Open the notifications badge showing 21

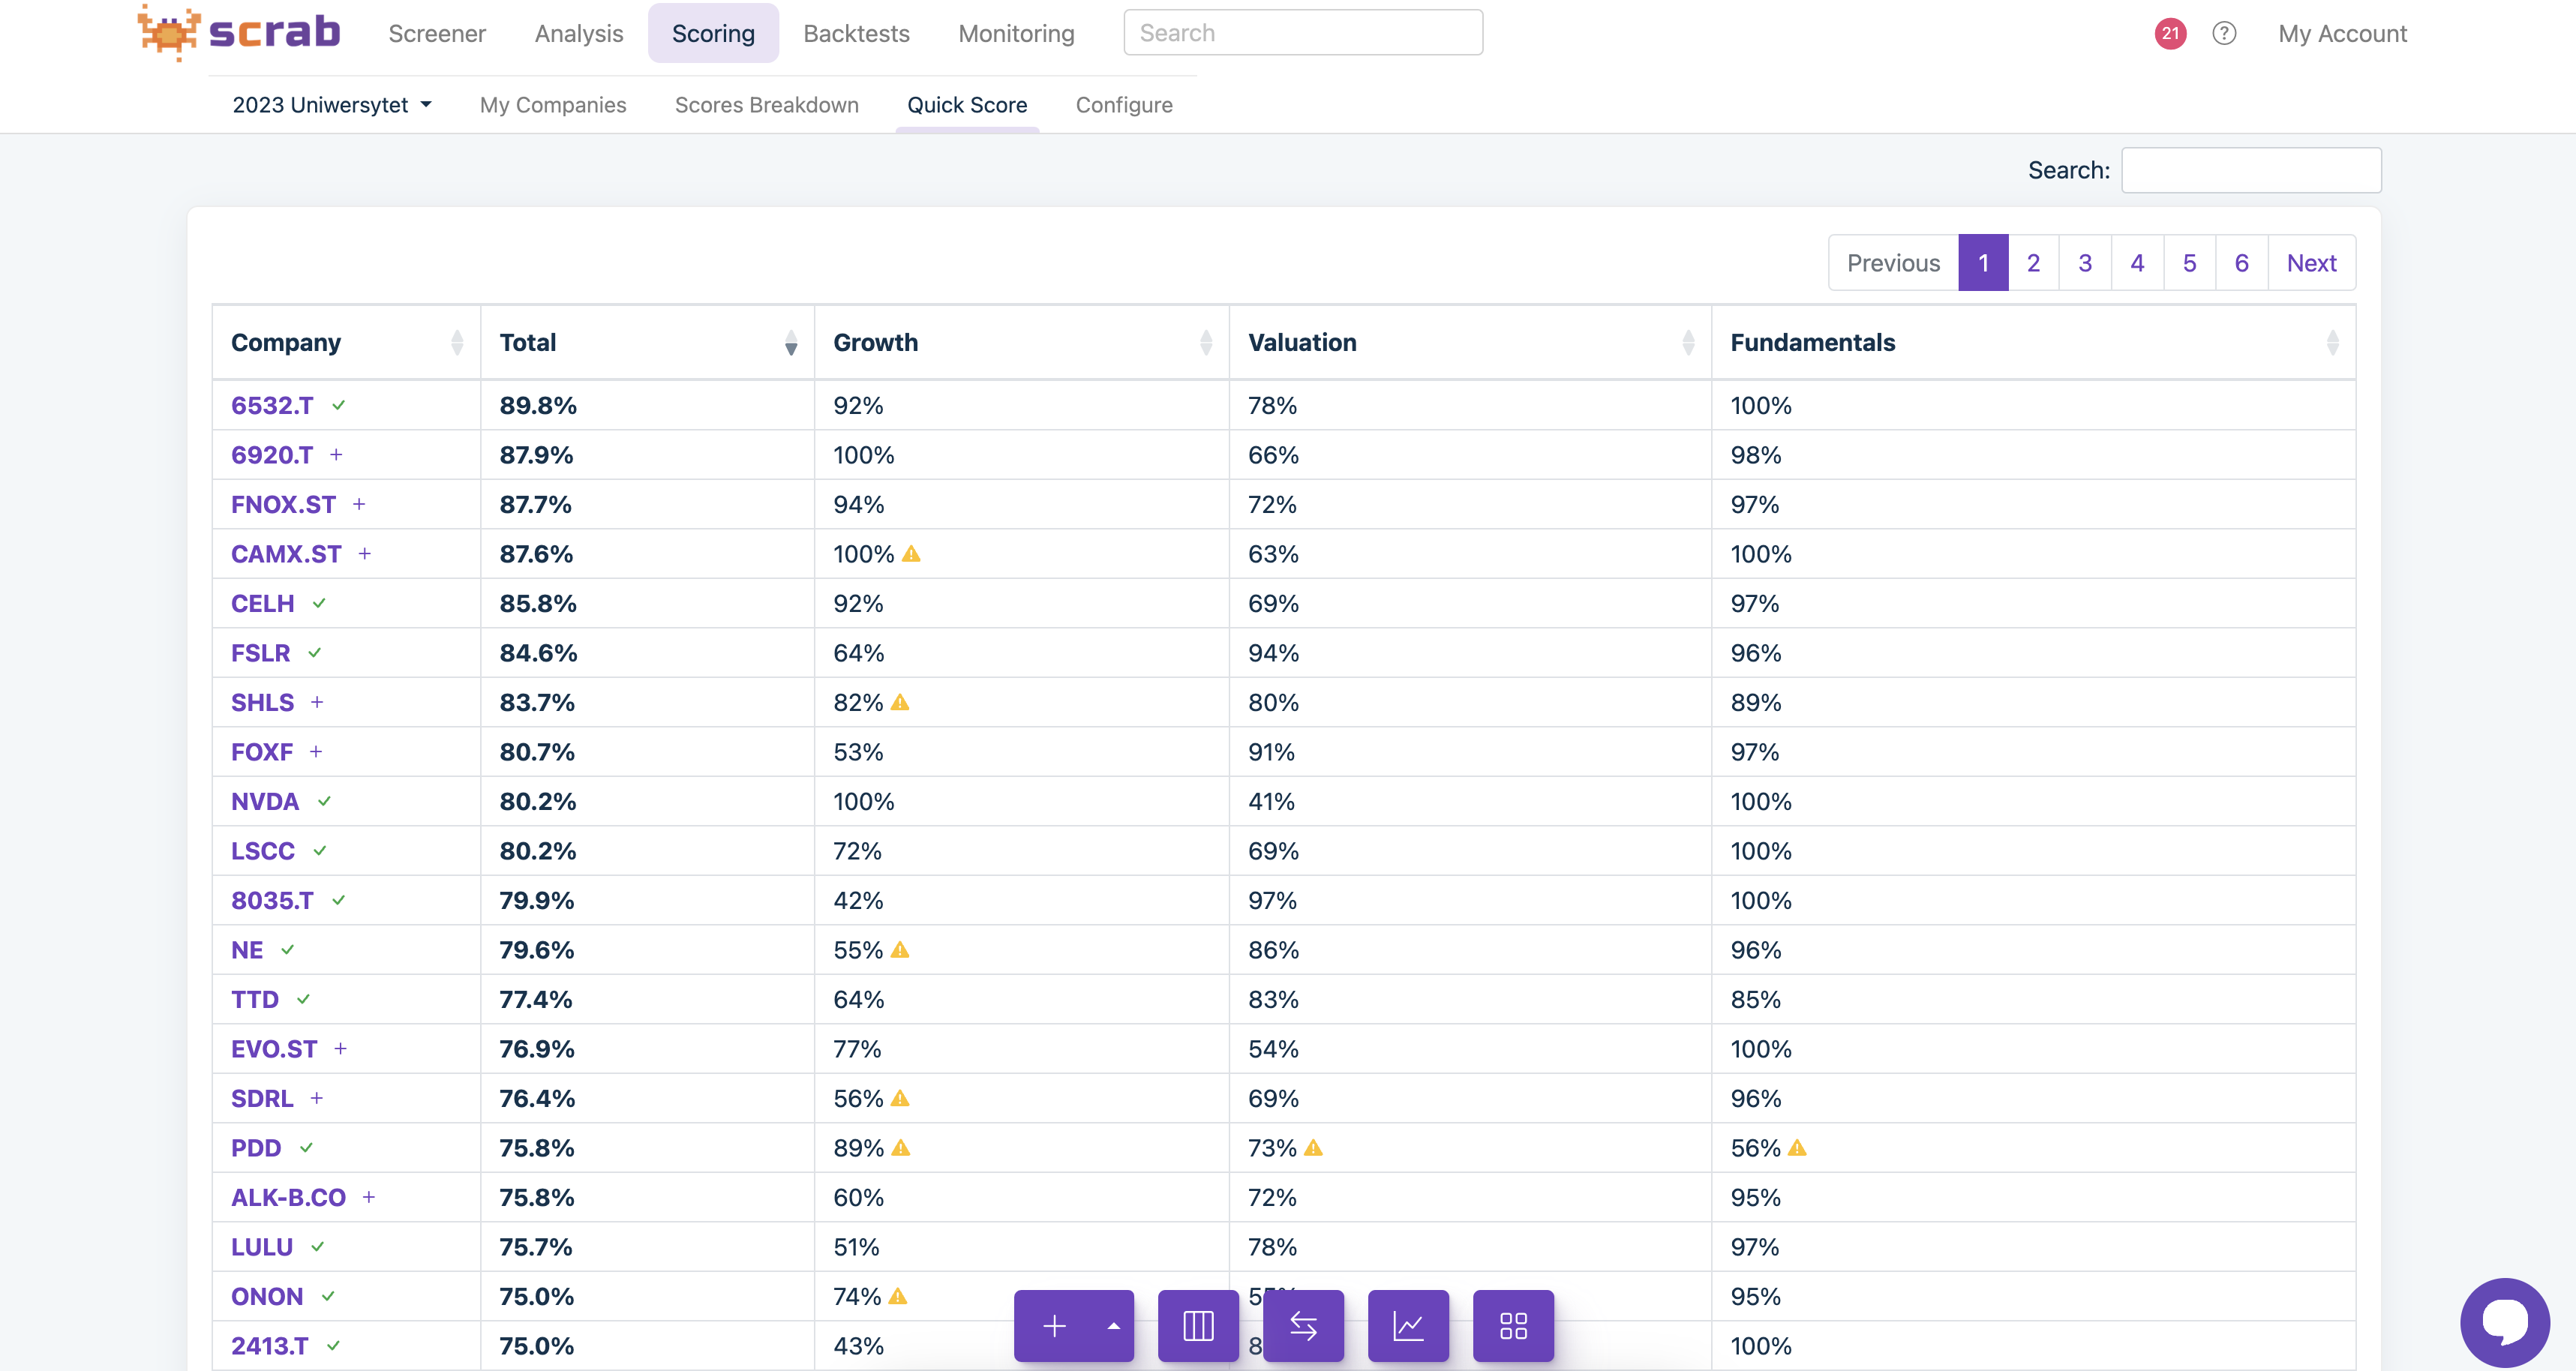(2170, 33)
